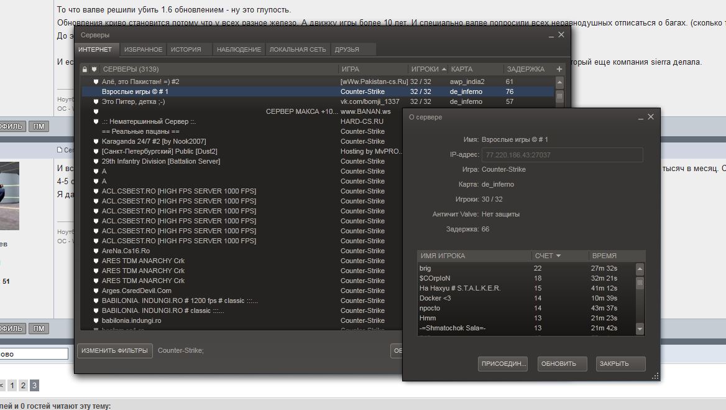Click shield icon beside Arges.CsredDevil.Com
726x410 pixels.
96,291
